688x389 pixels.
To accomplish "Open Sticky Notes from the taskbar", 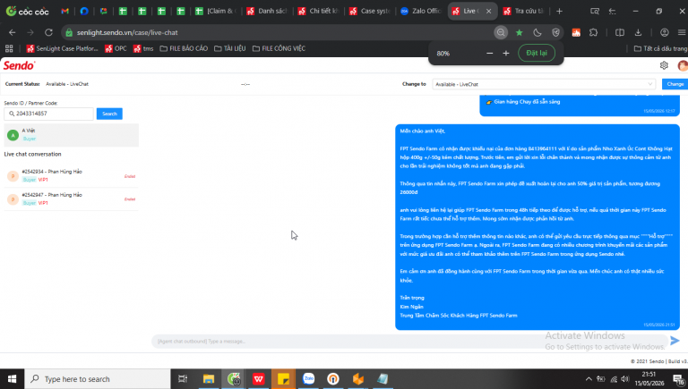I will point(283,379).
